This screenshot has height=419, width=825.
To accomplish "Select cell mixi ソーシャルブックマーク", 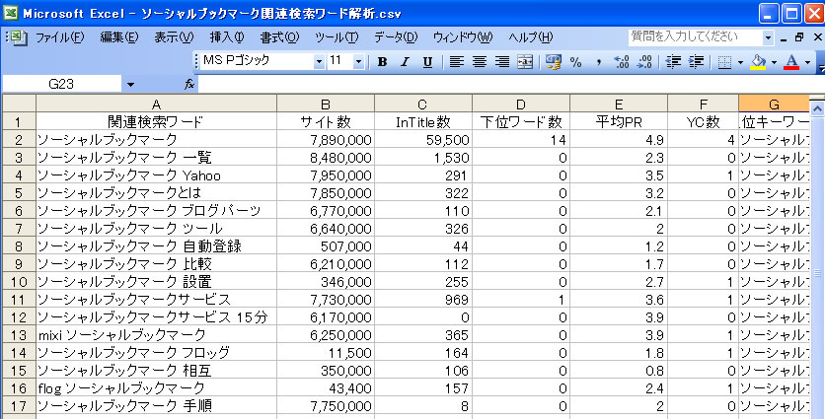I will click(x=156, y=335).
